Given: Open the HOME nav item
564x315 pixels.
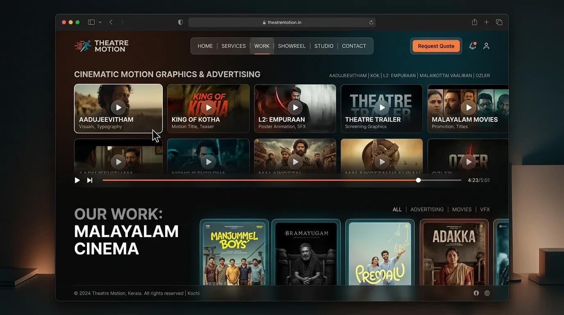Looking at the screenshot, I should (205, 46).
